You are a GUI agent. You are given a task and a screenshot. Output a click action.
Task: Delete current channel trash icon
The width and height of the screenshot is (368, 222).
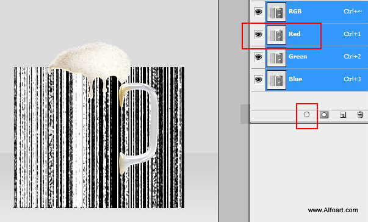coord(360,115)
